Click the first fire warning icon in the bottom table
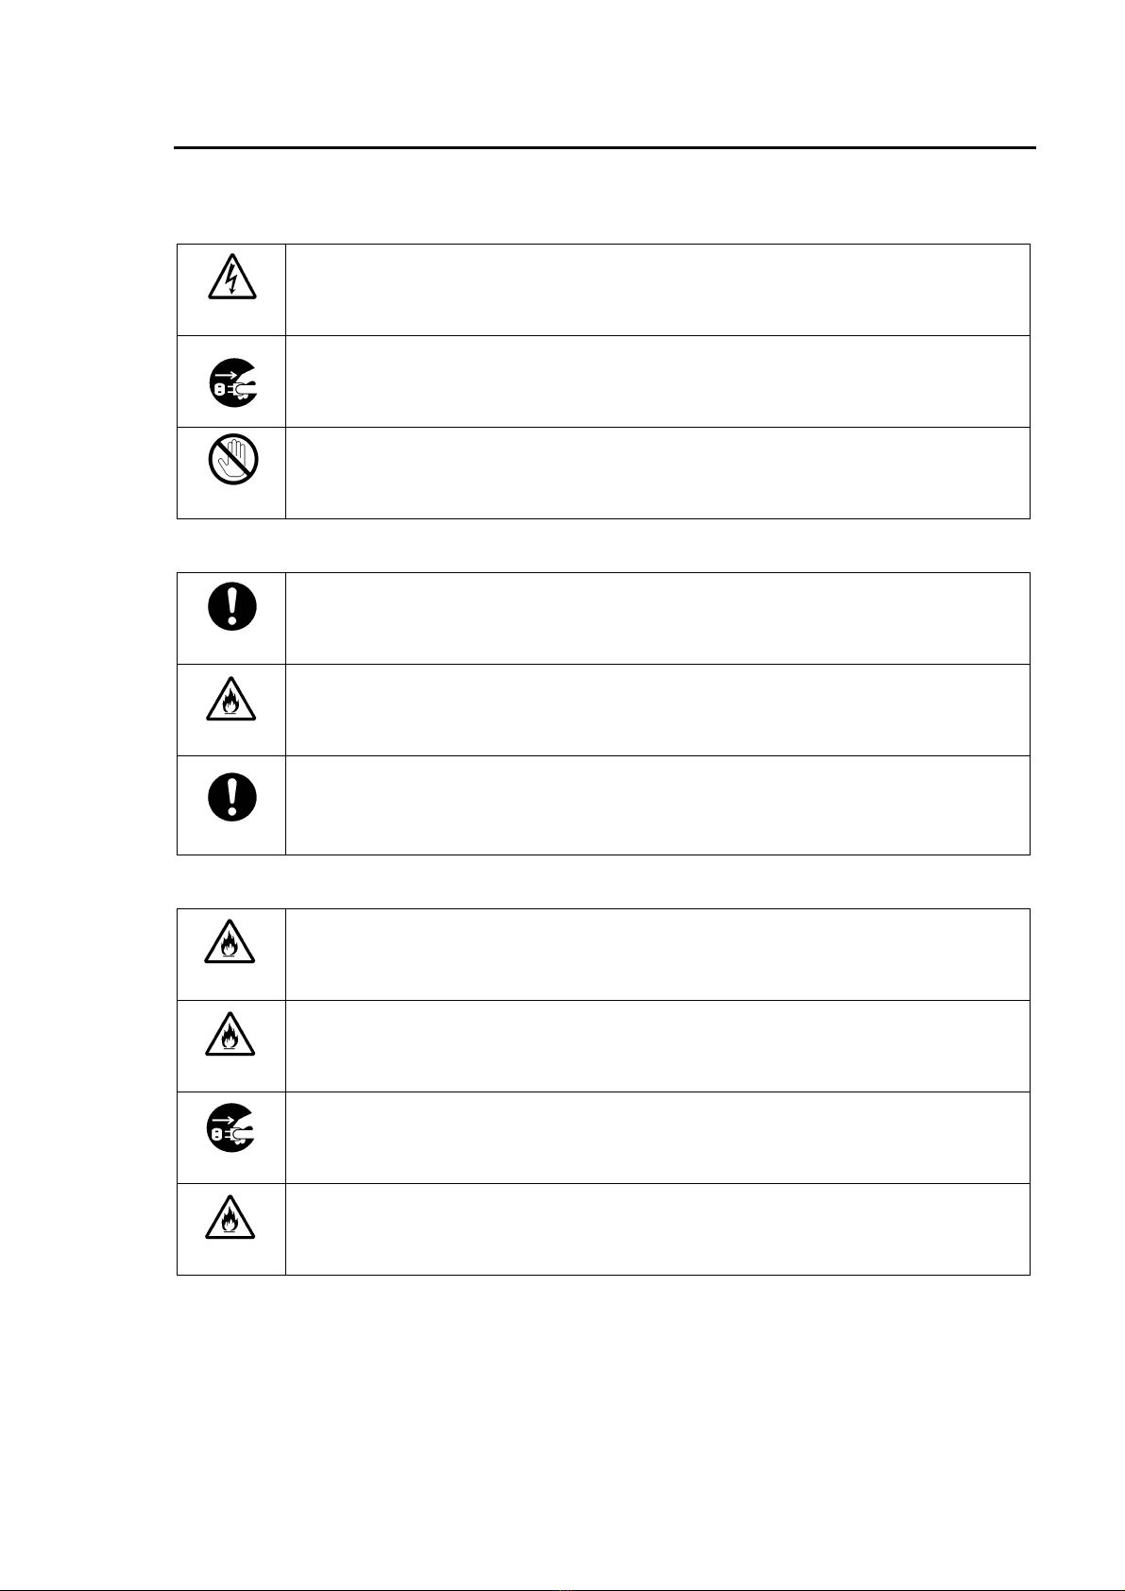This screenshot has height=1591, width=1125. point(231,942)
